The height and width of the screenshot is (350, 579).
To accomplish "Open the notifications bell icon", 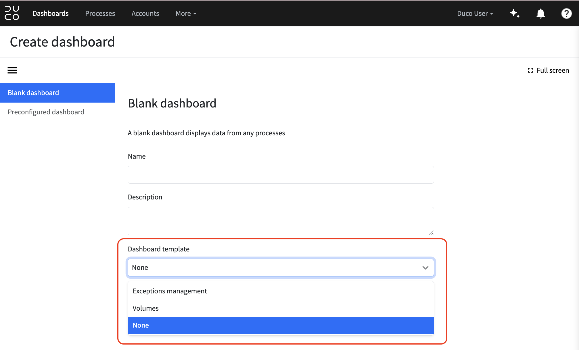I will (x=540, y=14).
